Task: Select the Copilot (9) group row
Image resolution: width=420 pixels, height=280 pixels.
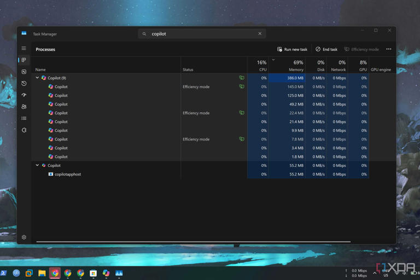Action: pyautogui.click(x=214, y=78)
